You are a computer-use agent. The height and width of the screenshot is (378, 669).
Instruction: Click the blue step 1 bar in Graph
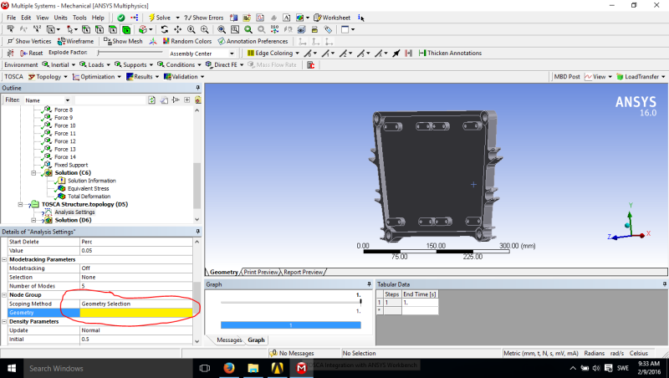290,325
